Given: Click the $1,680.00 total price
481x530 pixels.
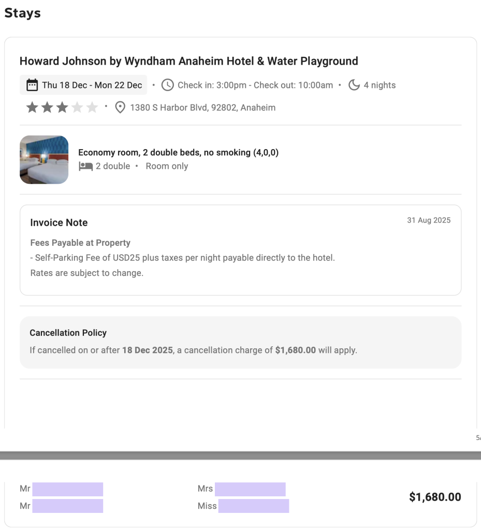Looking at the screenshot, I should pyautogui.click(x=434, y=497).
